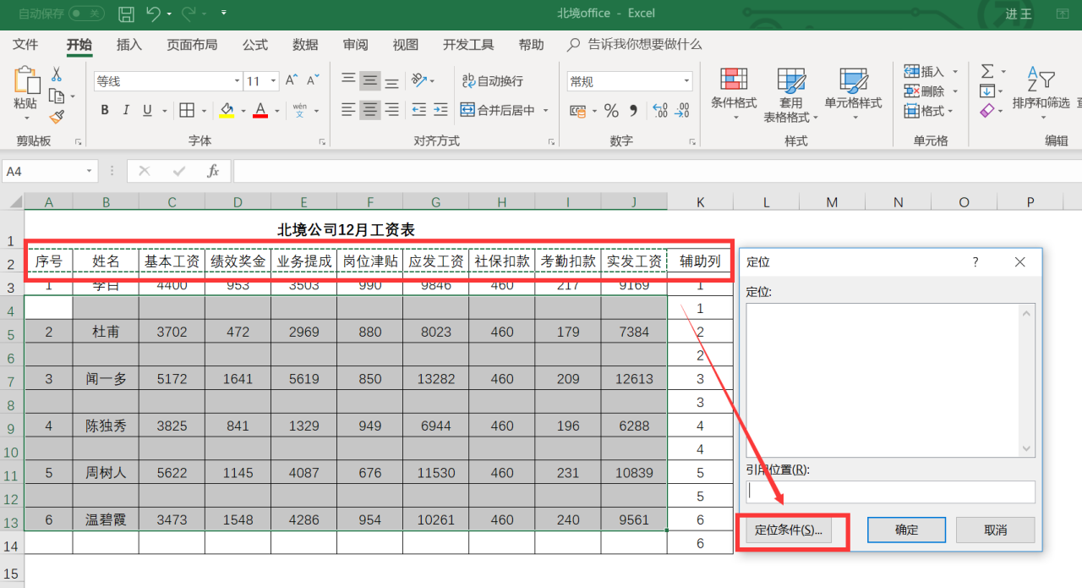Image resolution: width=1082 pixels, height=588 pixels.
Task: Apply Bold formatting
Action: pos(105,110)
